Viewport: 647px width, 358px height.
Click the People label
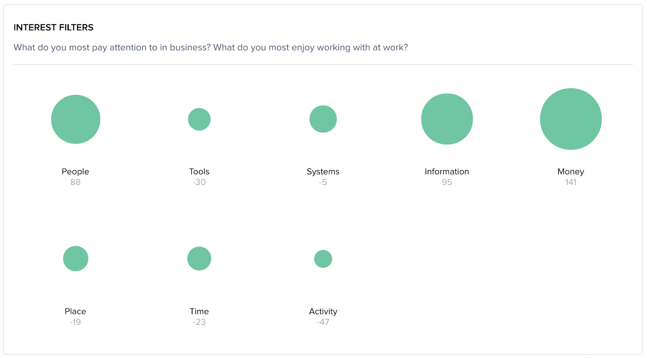75,172
